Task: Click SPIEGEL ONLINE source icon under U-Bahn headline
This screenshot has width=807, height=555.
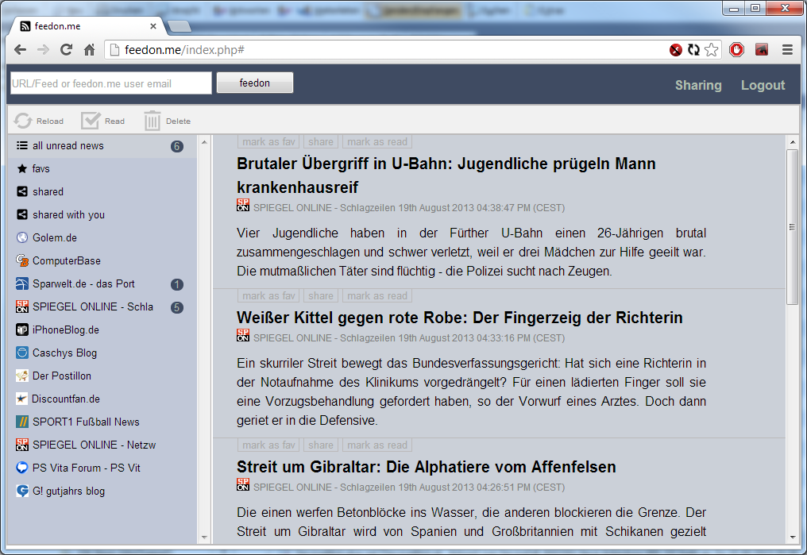Action: coord(243,205)
